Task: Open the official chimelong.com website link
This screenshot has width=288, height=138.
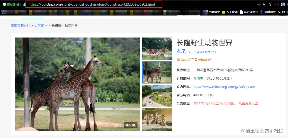Action: tap(224, 87)
